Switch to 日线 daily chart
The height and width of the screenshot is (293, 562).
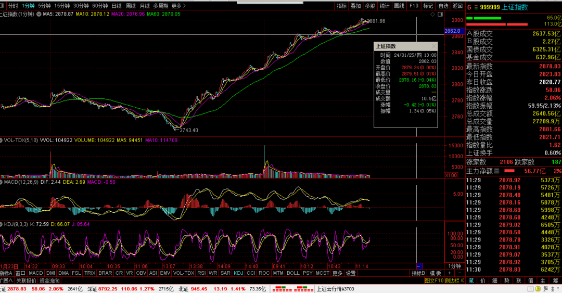[x=117, y=6]
